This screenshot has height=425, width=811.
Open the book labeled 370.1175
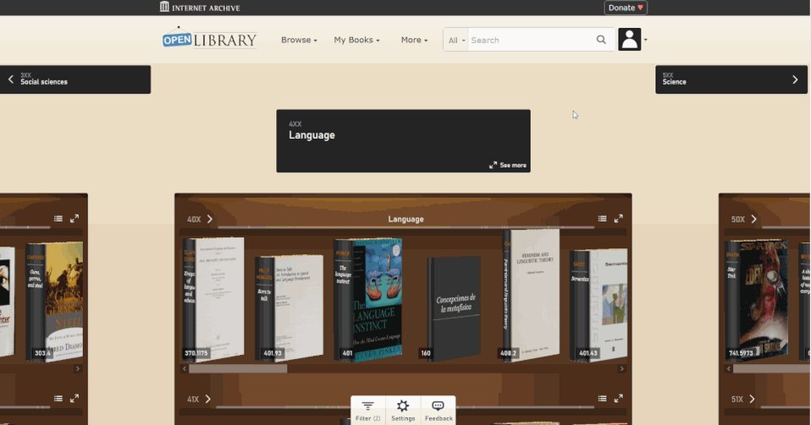click(x=213, y=299)
